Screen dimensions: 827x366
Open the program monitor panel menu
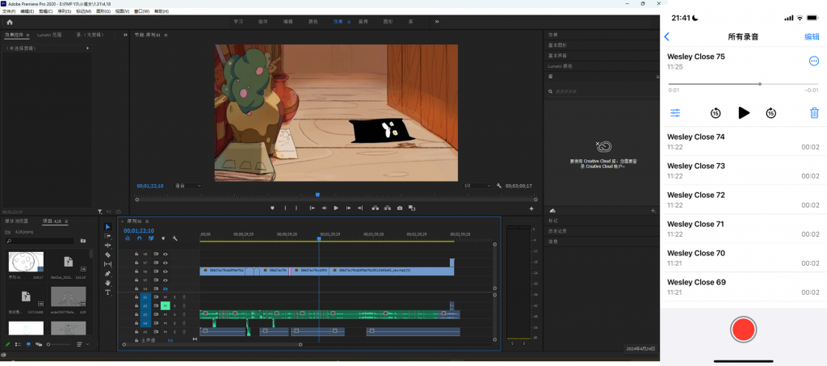pos(166,35)
